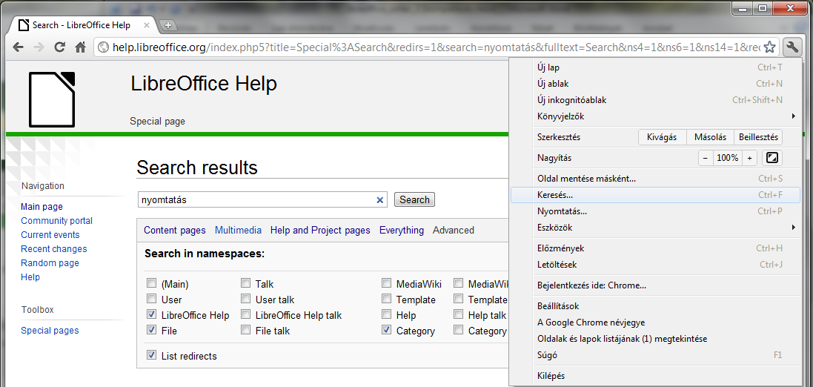Expand the Eszközök submenu
The width and height of the screenshot is (813, 387).
point(655,227)
